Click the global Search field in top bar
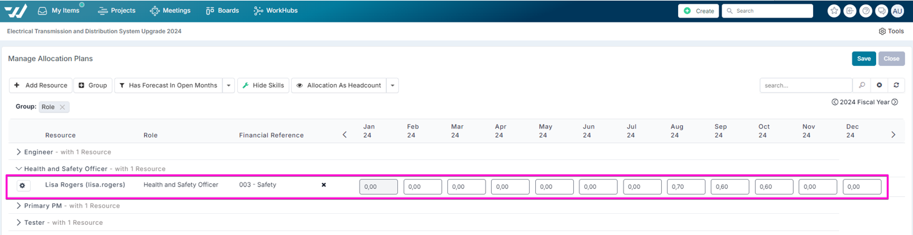 coord(767,11)
